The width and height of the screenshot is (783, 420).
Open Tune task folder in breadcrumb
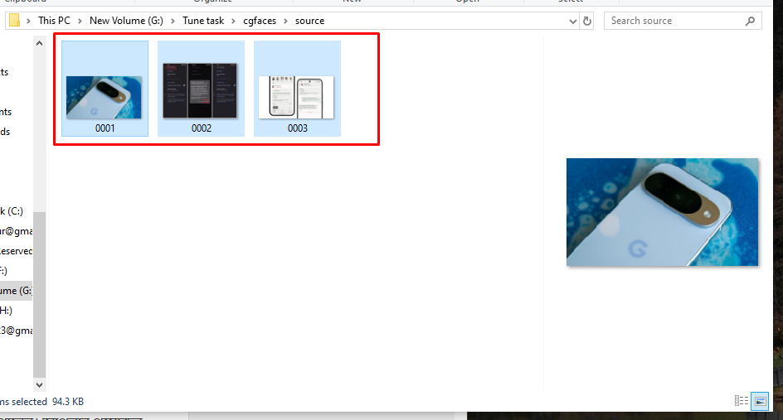coord(203,21)
